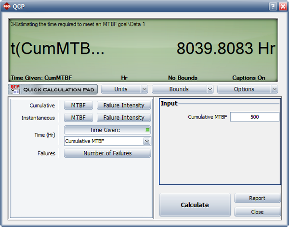289x227 pixels.
Task: Click the Close button
Action: [x=257, y=212]
